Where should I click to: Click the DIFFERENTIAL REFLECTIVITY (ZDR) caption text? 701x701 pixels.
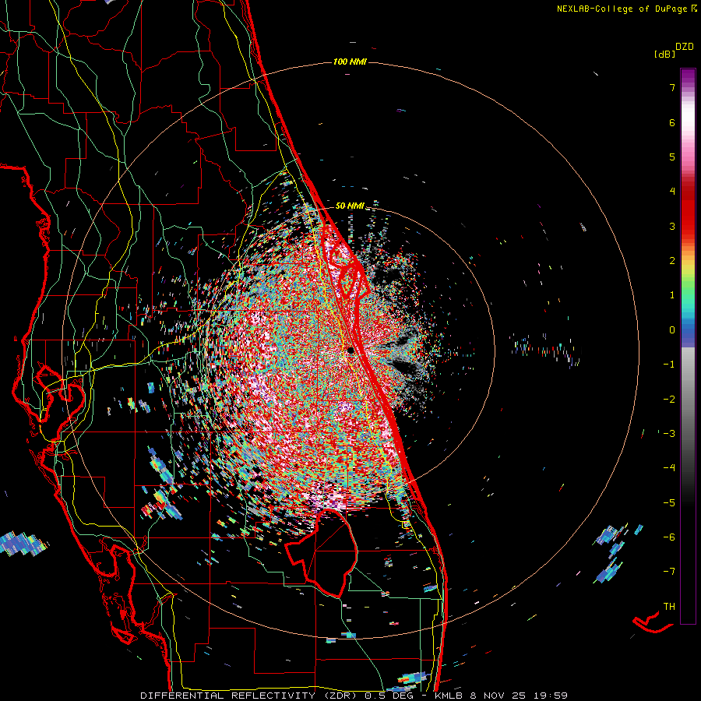pyautogui.click(x=250, y=696)
